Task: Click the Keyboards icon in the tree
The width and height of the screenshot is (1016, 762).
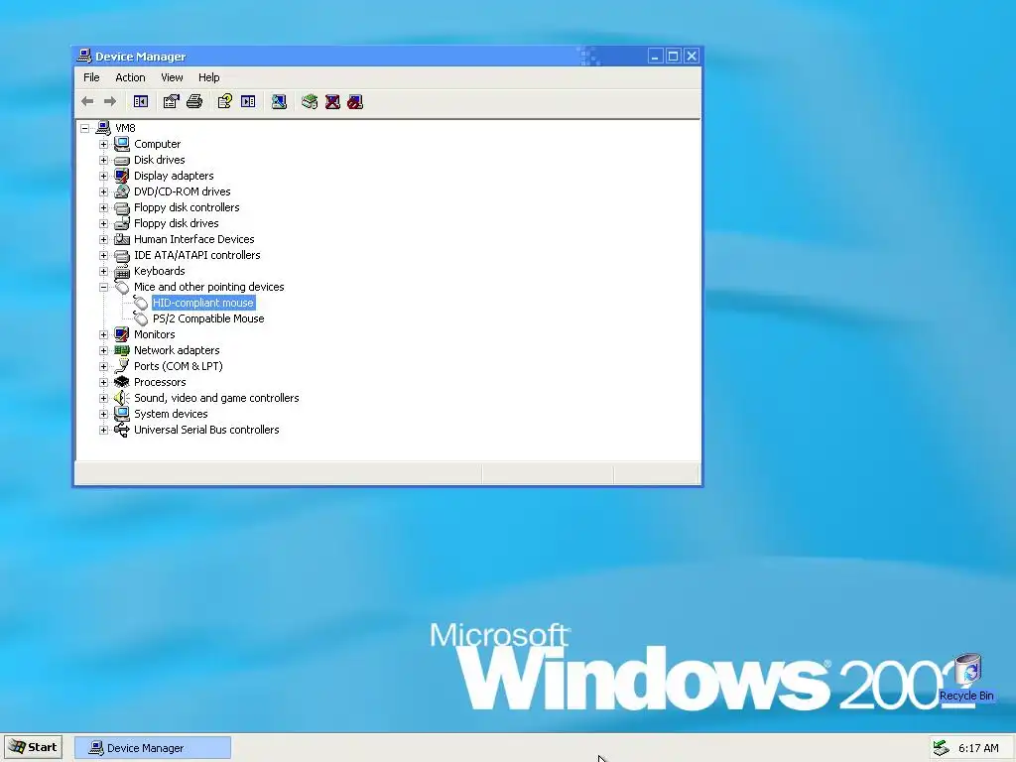Action: click(121, 271)
